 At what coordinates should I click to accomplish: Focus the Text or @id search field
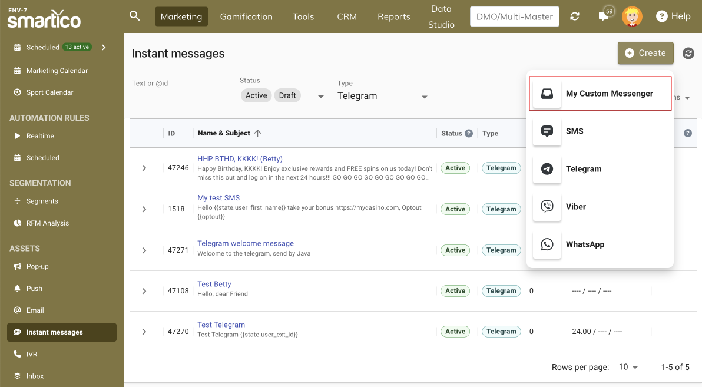[x=181, y=97]
